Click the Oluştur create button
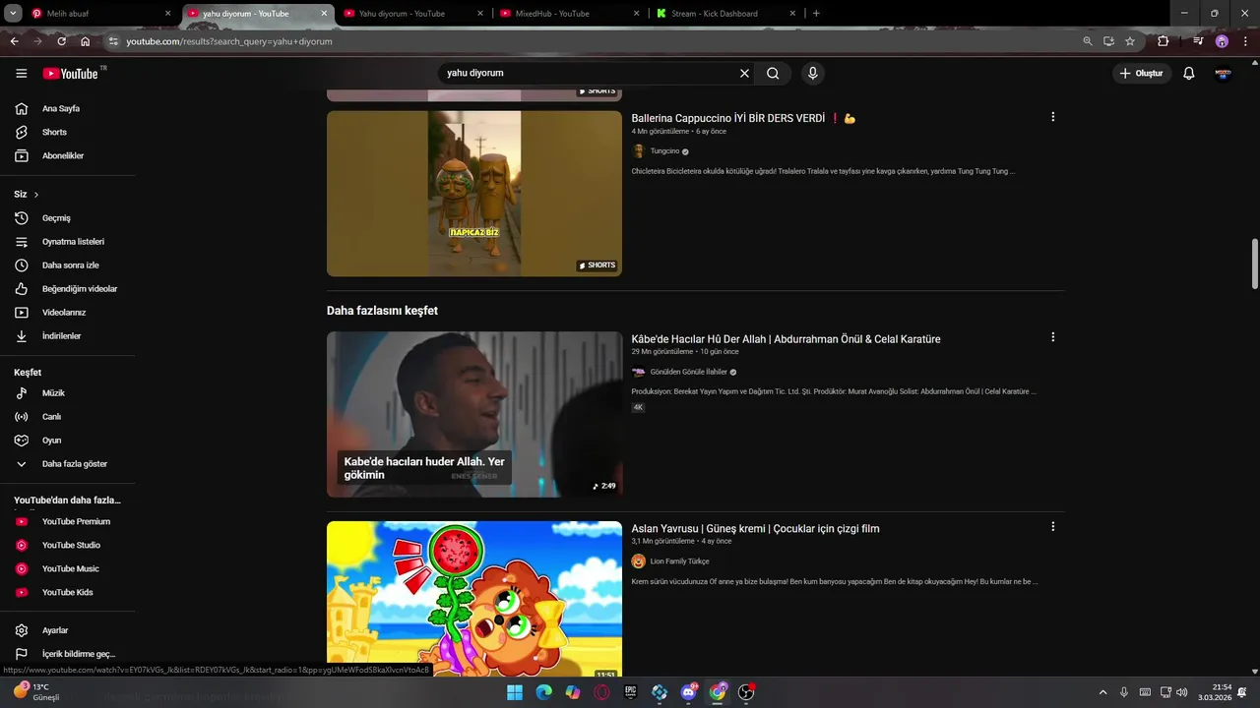Viewport: 1260px width, 708px height. coord(1142,74)
